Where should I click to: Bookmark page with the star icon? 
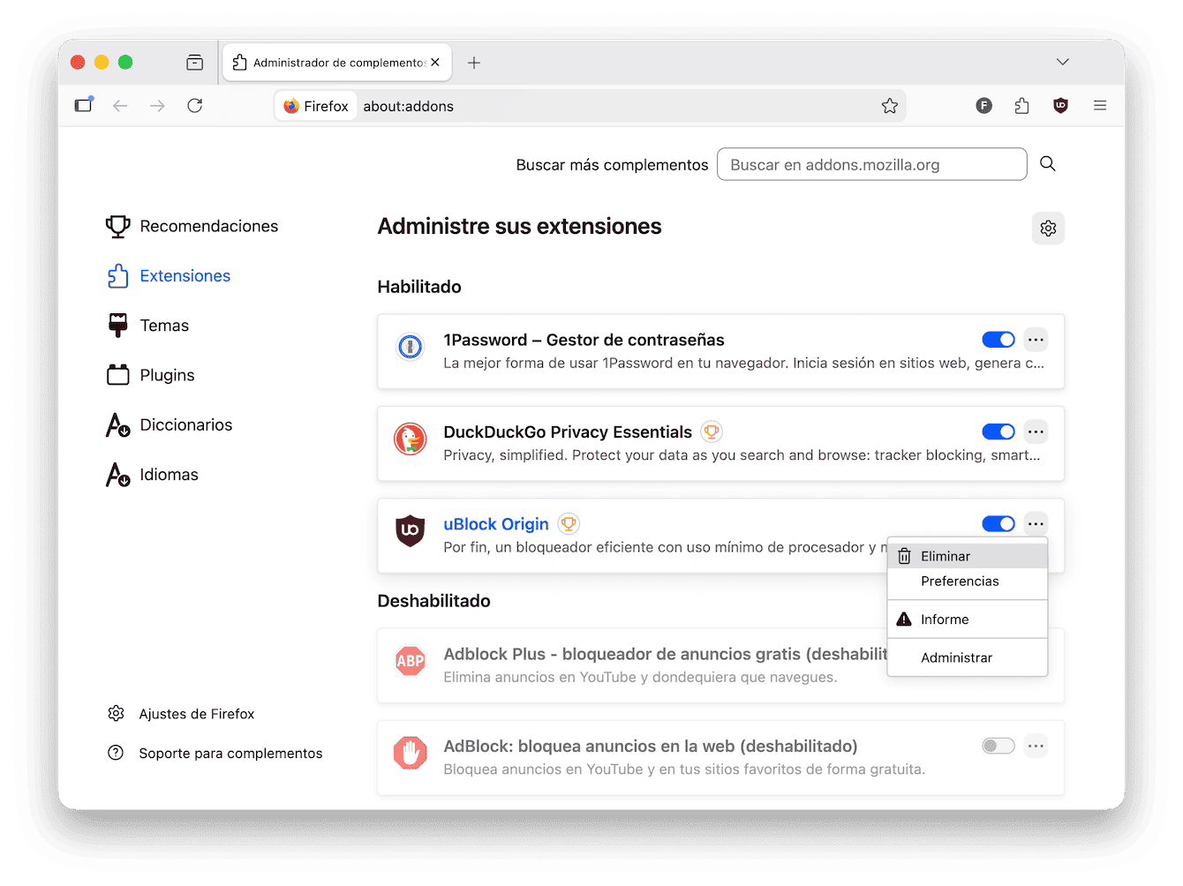[x=890, y=106]
